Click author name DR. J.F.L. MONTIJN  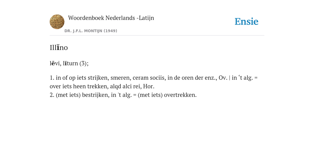pos(83,31)
